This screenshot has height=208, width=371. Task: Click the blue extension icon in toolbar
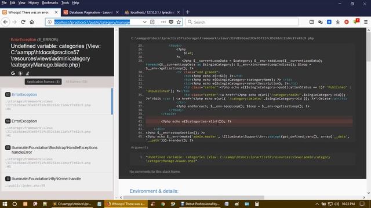329,22
